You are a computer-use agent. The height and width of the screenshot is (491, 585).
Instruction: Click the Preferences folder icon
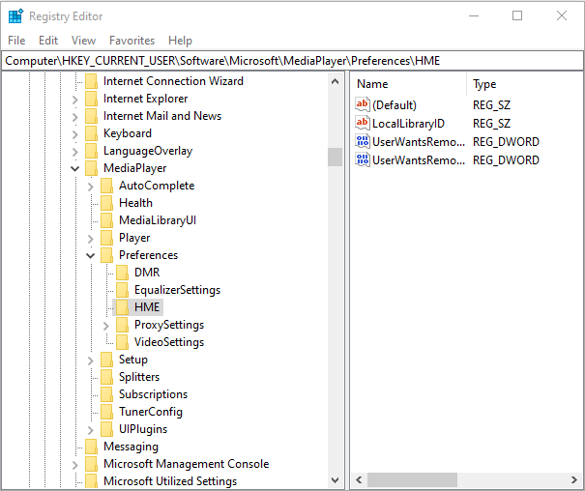point(106,255)
